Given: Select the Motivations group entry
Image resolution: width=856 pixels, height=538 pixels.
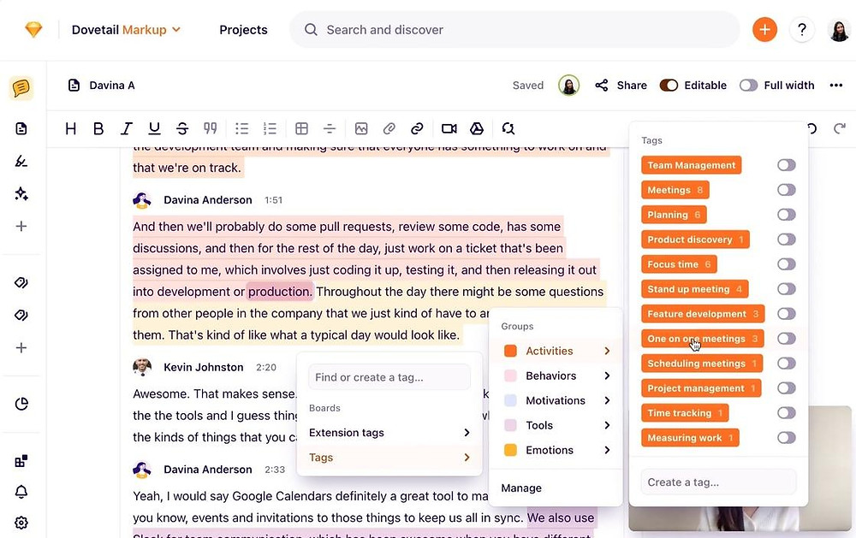Looking at the screenshot, I should (556, 400).
